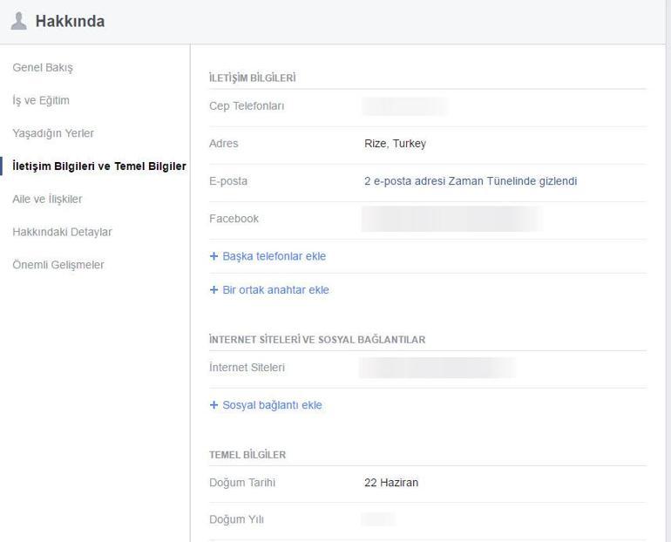Screen dimensions: 671x542
Task: Show Hakkındaki Detaylar section
Action: point(62,232)
